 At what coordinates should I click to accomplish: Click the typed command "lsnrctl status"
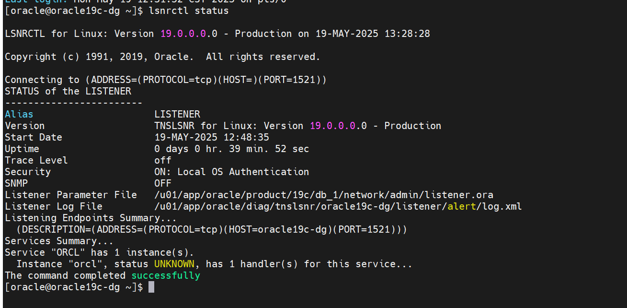(x=189, y=11)
